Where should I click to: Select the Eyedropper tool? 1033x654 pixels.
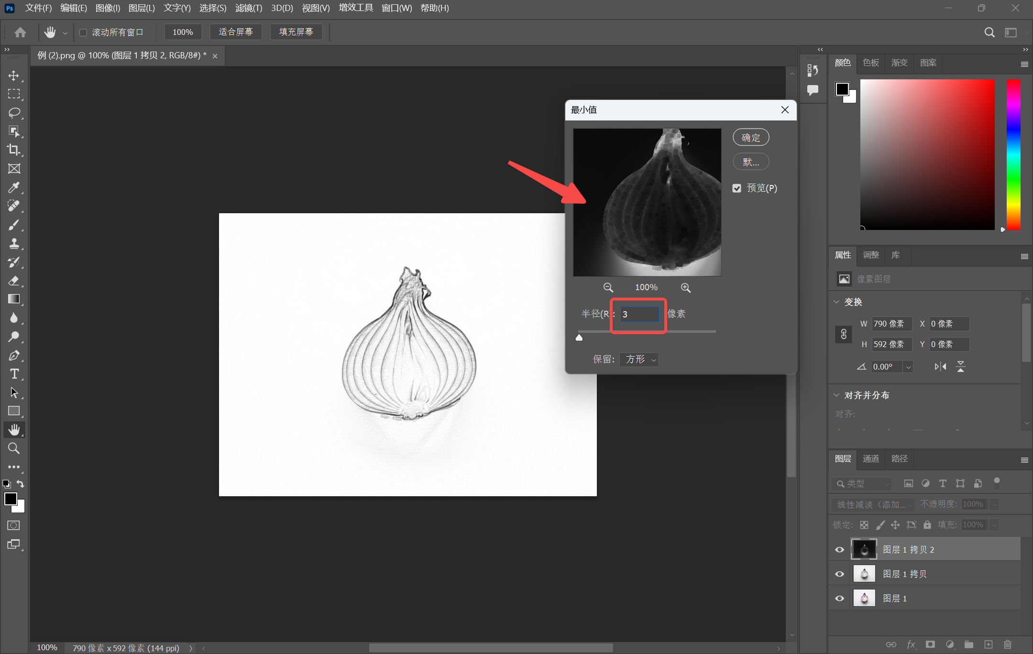[14, 187]
